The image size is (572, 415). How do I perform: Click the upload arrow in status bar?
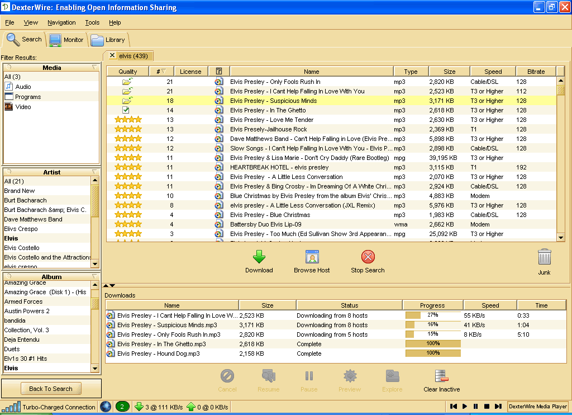pyautogui.click(x=191, y=407)
